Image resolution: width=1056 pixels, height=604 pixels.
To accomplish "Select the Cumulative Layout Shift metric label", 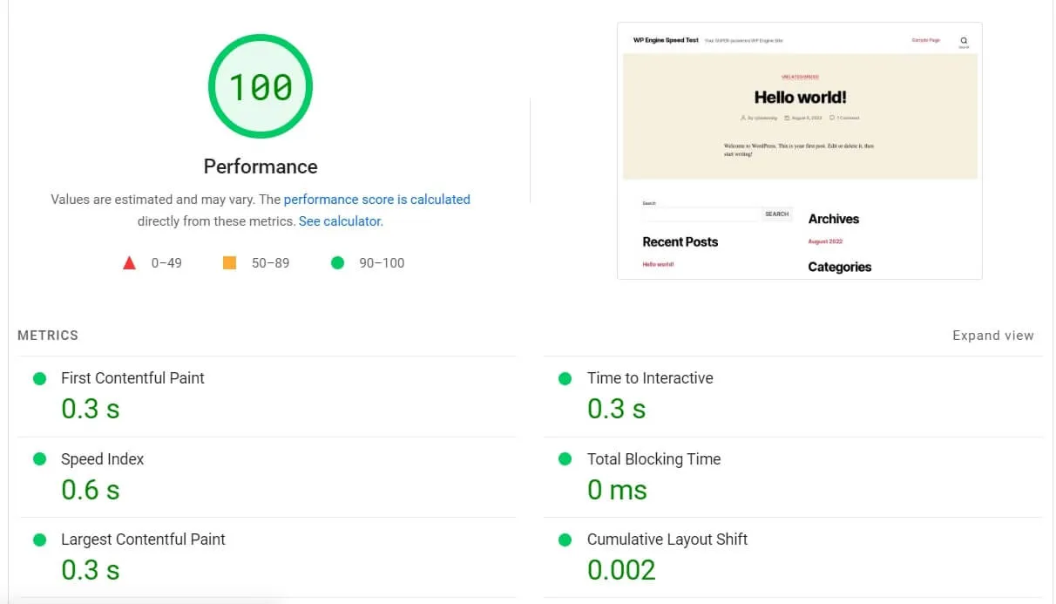I will (667, 540).
